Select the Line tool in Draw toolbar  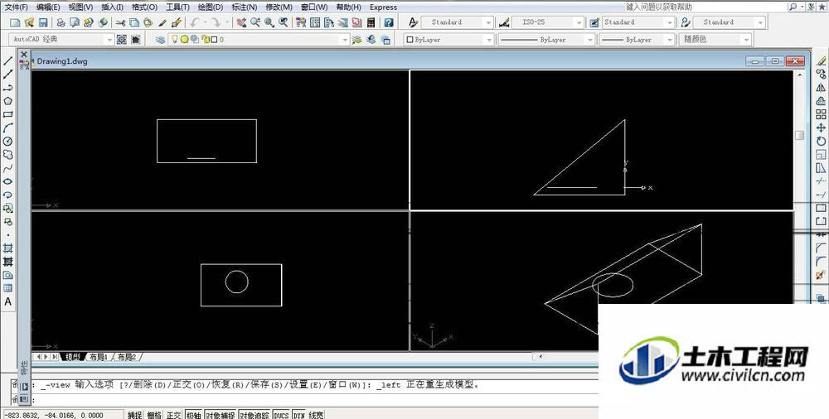pyautogui.click(x=8, y=61)
